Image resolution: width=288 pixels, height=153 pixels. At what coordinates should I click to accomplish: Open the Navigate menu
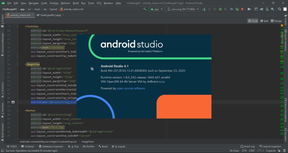33,3
